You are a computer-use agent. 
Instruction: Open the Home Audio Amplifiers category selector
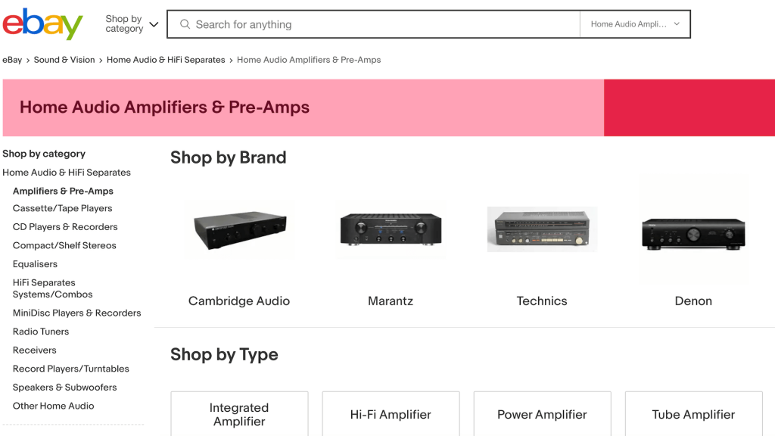point(634,24)
